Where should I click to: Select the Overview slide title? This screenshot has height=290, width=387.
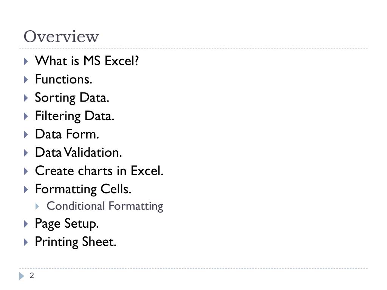click(x=61, y=37)
